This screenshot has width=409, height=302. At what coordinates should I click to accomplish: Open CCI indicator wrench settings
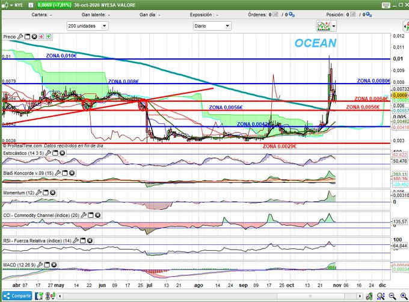point(84,215)
